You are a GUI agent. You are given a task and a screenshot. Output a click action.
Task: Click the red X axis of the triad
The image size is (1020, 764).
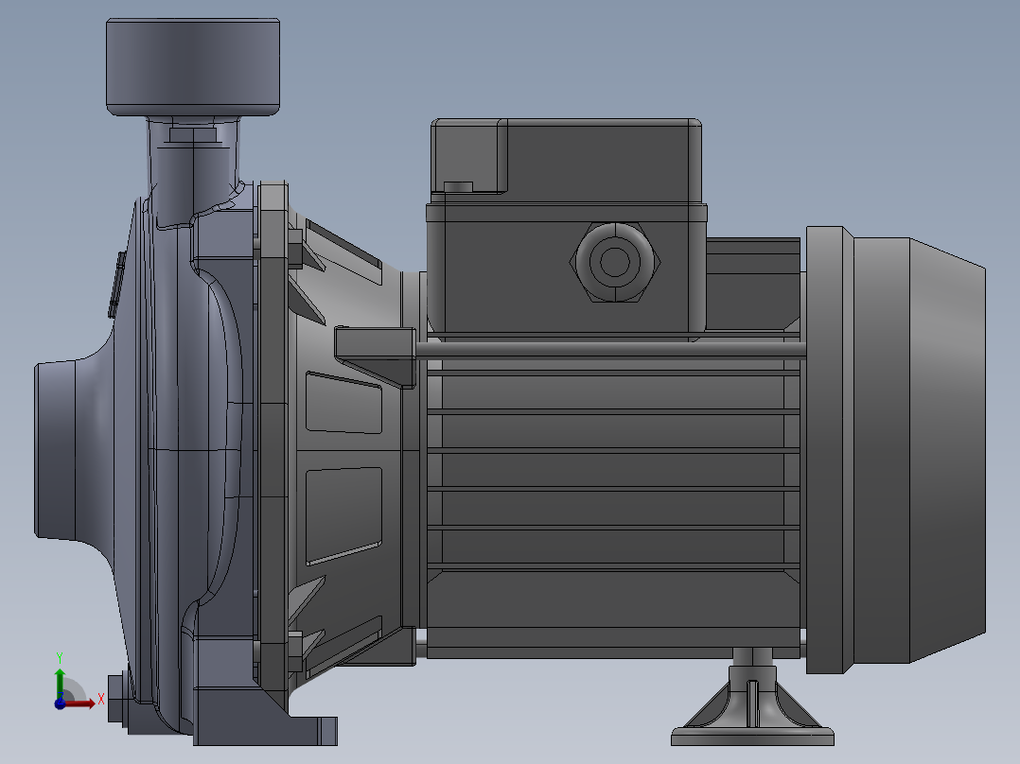click(80, 703)
